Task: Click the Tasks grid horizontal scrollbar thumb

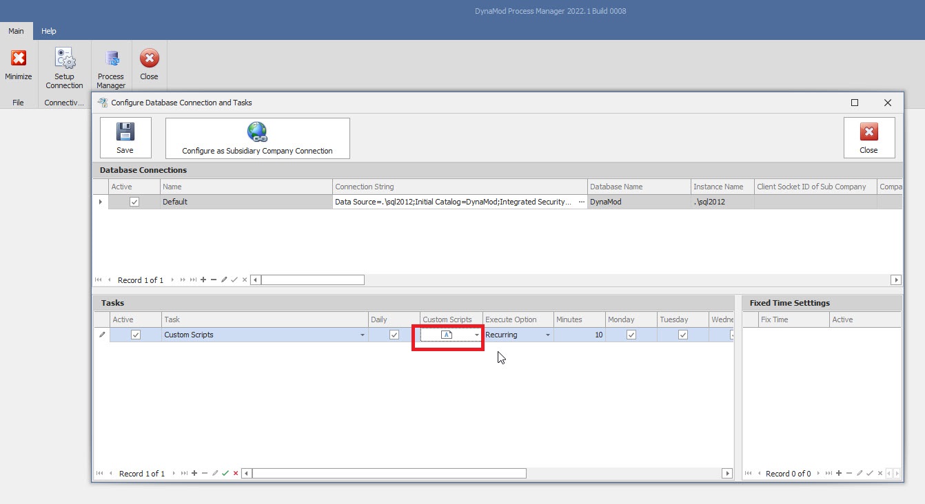Action: click(x=389, y=474)
